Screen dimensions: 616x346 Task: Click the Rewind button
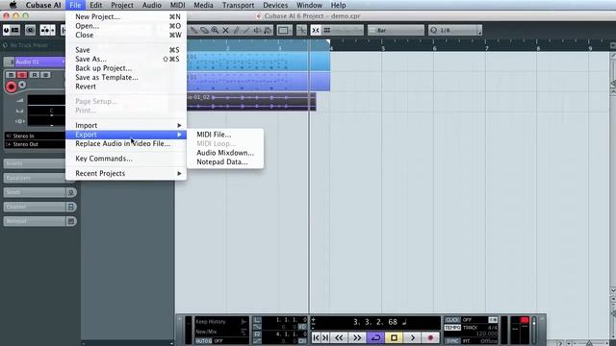tap(339, 337)
